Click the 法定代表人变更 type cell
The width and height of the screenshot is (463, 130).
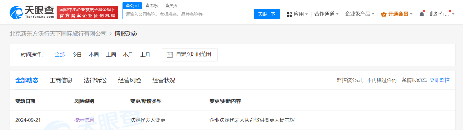click(148, 120)
